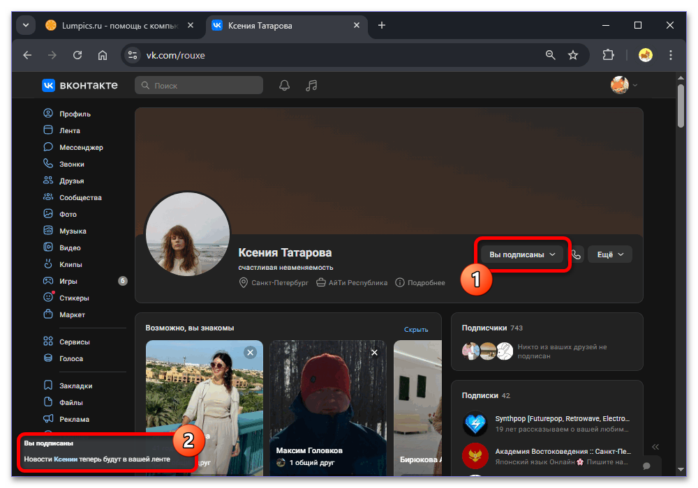Click the Санкт-Петербург location link
Image resolution: width=698 pixels, height=488 pixels.
(x=274, y=282)
